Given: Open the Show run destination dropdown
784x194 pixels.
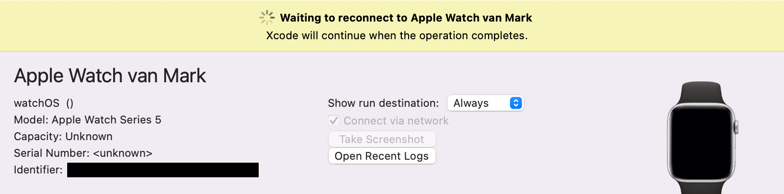Looking at the screenshot, I should [x=485, y=103].
